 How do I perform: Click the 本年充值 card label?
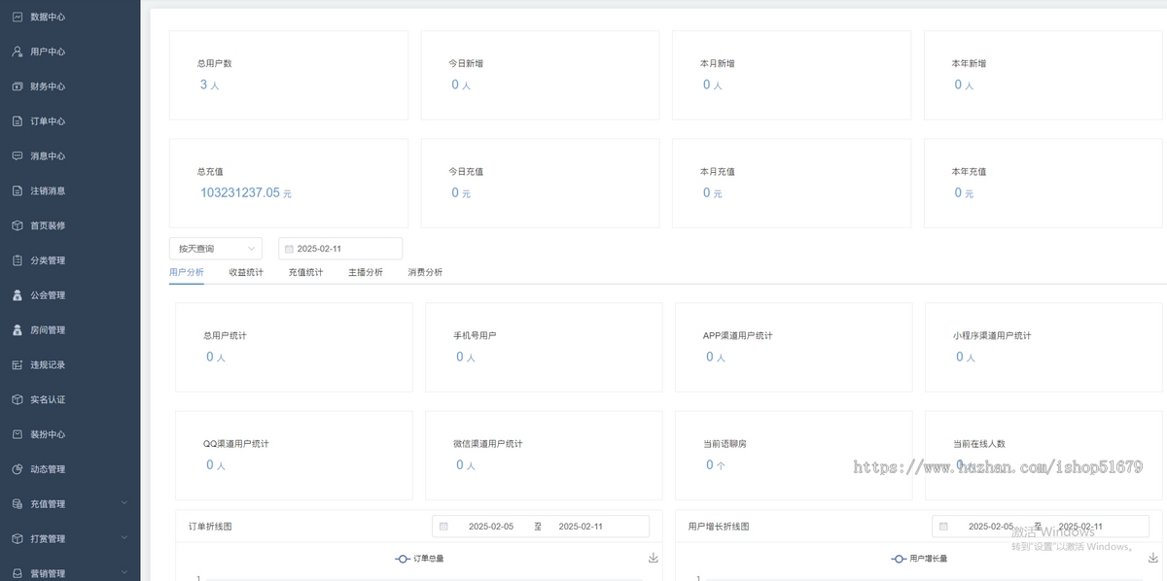pyautogui.click(x=969, y=172)
